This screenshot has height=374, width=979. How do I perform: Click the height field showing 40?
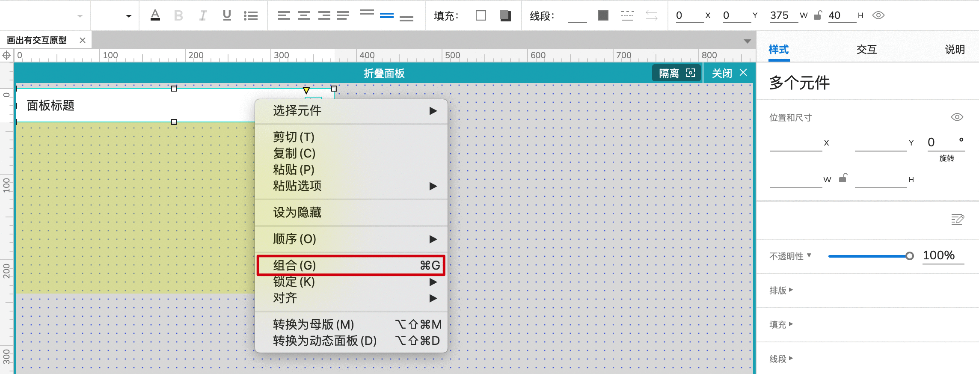pos(842,15)
